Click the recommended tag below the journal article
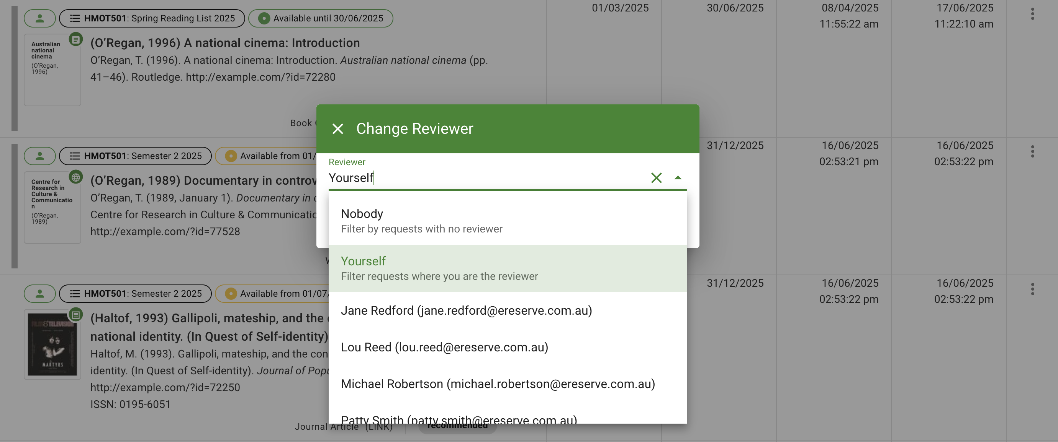Screen dimensions: 1058x442 click(x=457, y=426)
